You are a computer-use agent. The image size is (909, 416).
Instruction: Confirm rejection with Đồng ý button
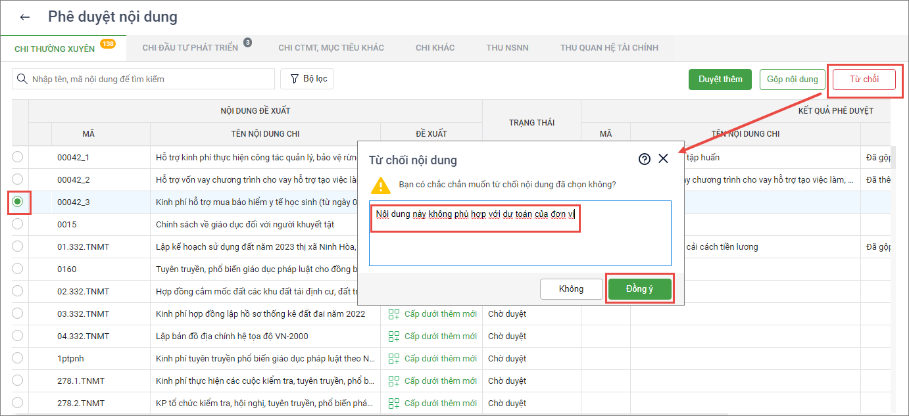(639, 289)
